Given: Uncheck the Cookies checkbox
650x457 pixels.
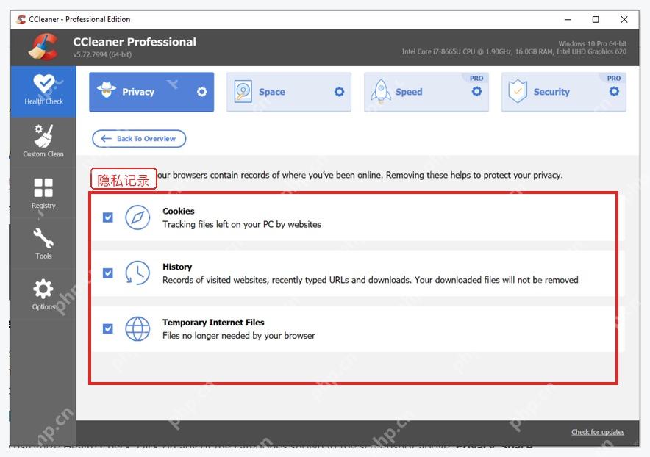Looking at the screenshot, I should 108,217.
